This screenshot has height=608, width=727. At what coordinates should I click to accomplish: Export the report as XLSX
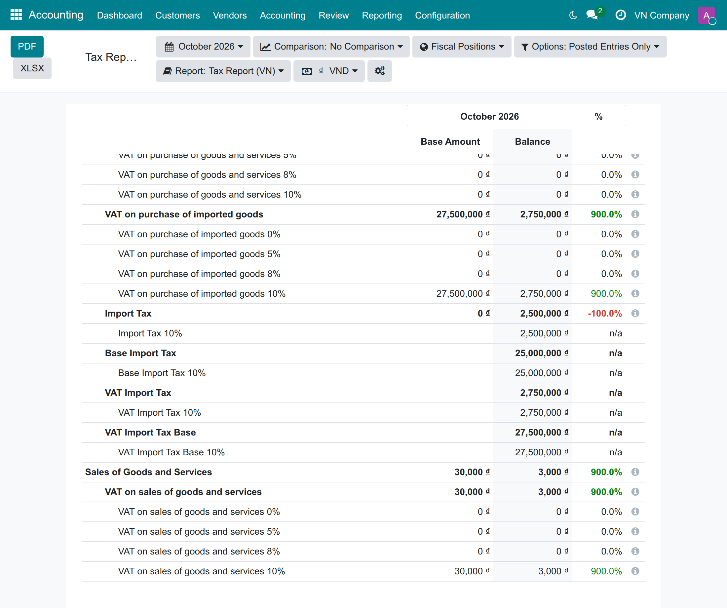[x=32, y=68]
